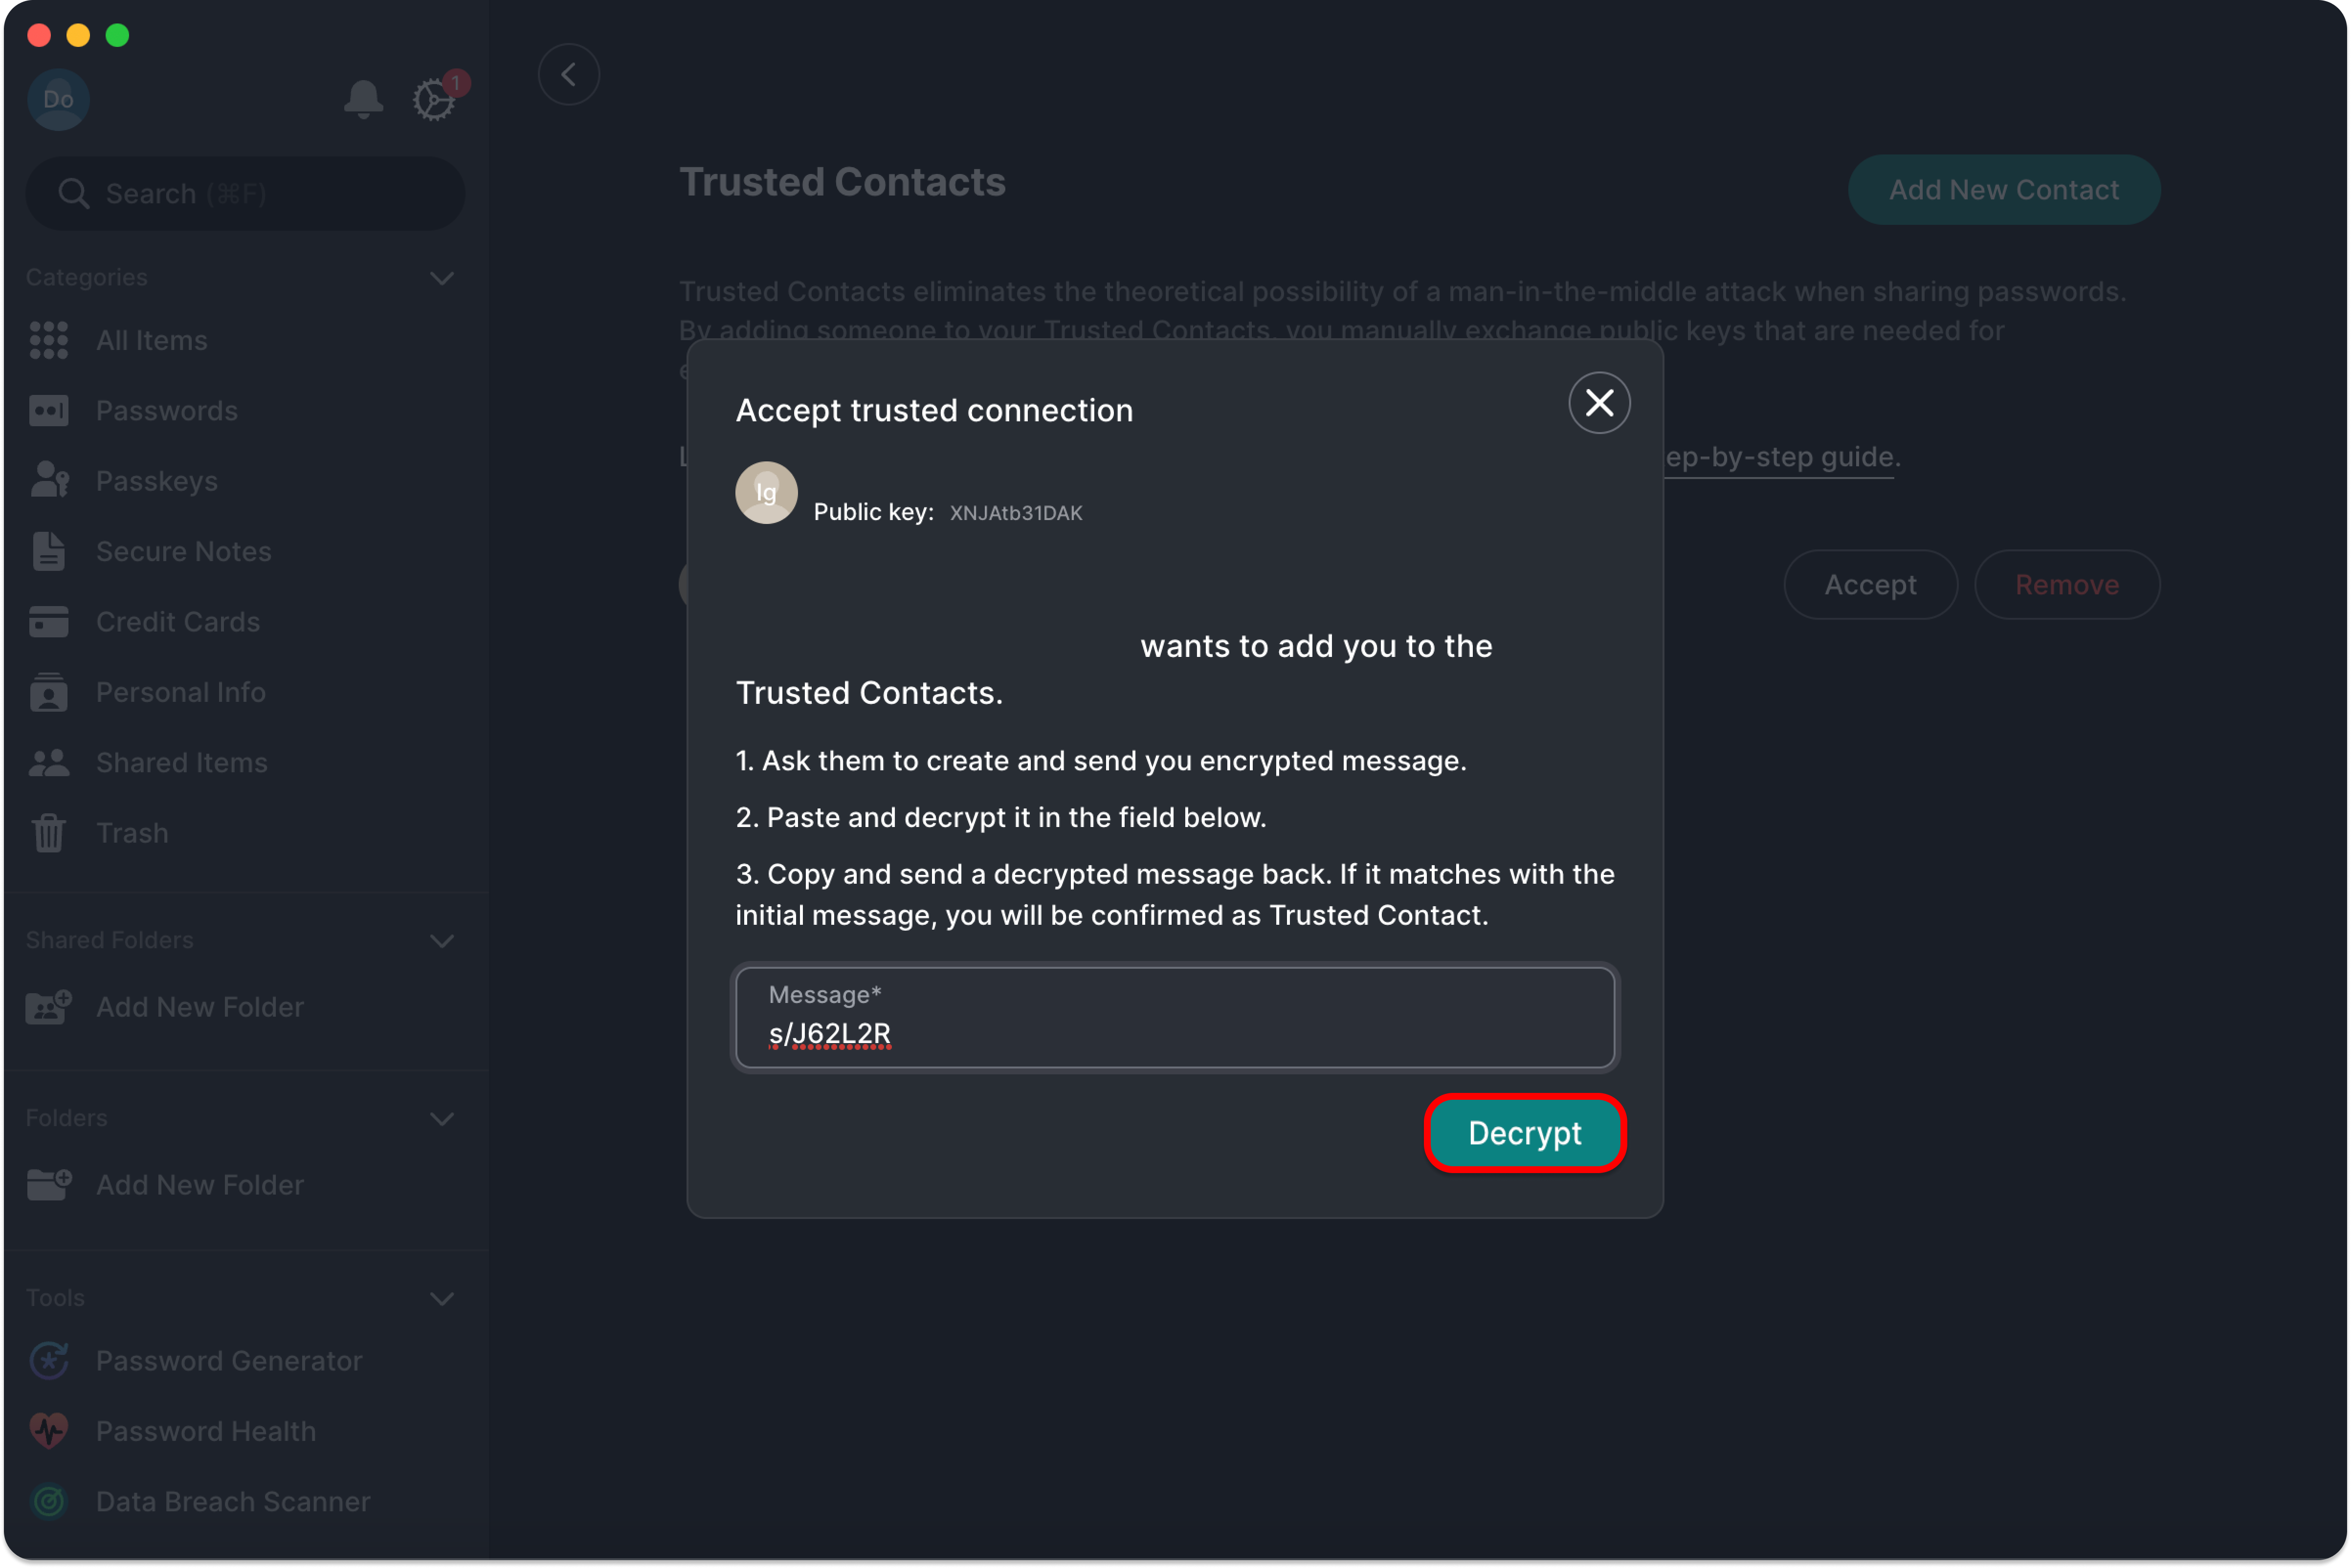Click the Data Breach Scanner icon
The width and height of the screenshot is (2351, 1568).
click(49, 1501)
